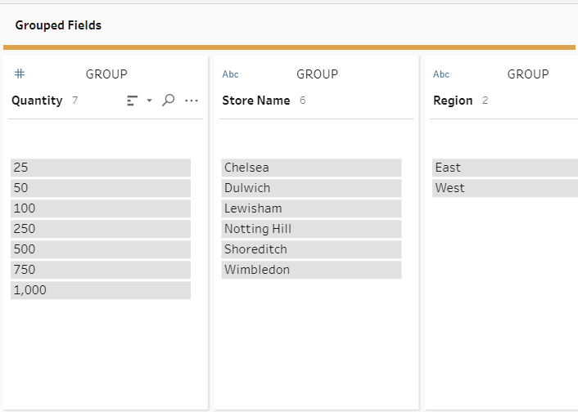
Task: Choose the 250 quantity value
Action: (x=100, y=229)
